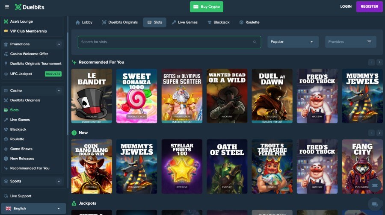This screenshot has width=385, height=215.
Task: Click the Casino Welcome Offer icon
Action: 6,54
